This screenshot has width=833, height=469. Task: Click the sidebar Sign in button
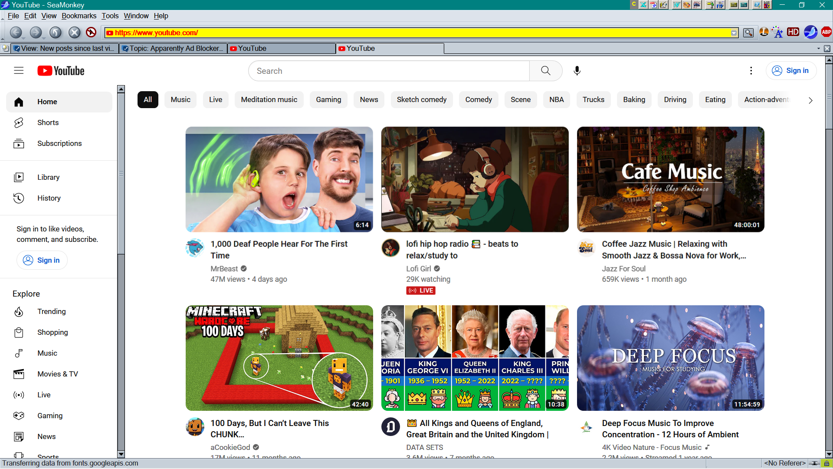tap(42, 260)
